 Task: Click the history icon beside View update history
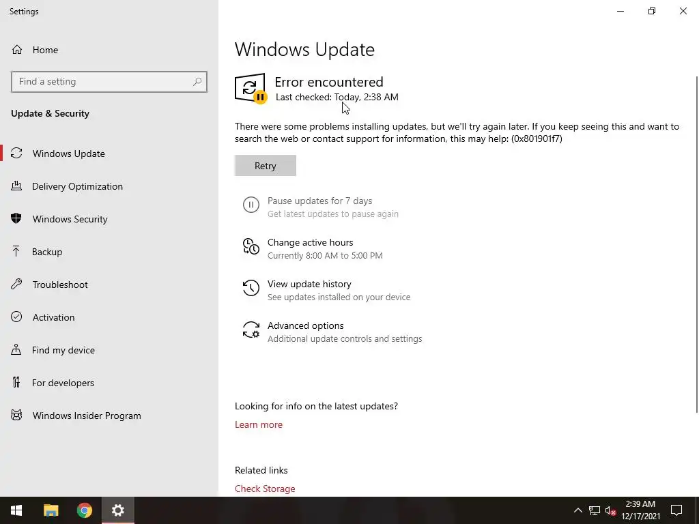251,288
